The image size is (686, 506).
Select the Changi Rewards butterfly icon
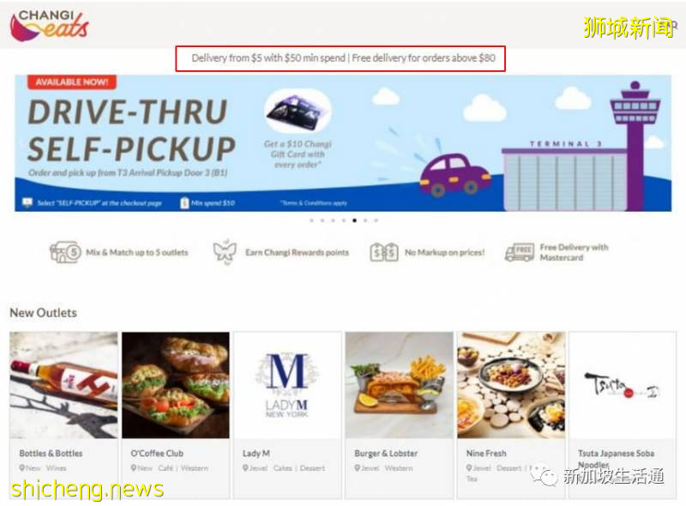click(x=225, y=252)
